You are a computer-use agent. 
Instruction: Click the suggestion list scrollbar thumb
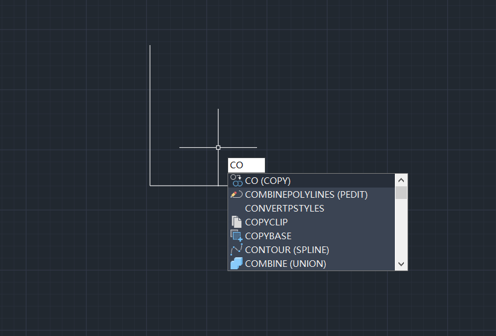401,192
